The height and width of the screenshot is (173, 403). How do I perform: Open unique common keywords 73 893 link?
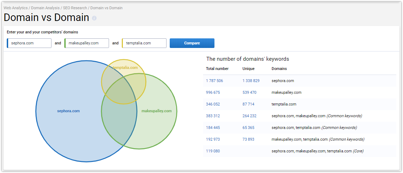(248, 140)
